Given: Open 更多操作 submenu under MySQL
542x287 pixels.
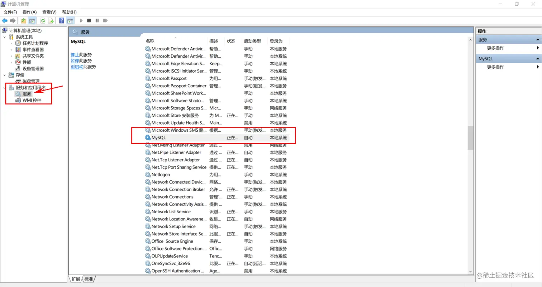Looking at the screenshot, I should [x=508, y=67].
